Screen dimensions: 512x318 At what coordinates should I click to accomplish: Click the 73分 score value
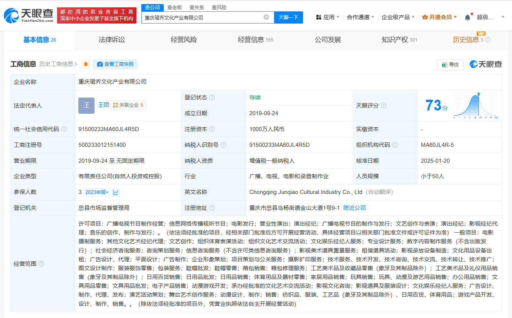point(437,106)
